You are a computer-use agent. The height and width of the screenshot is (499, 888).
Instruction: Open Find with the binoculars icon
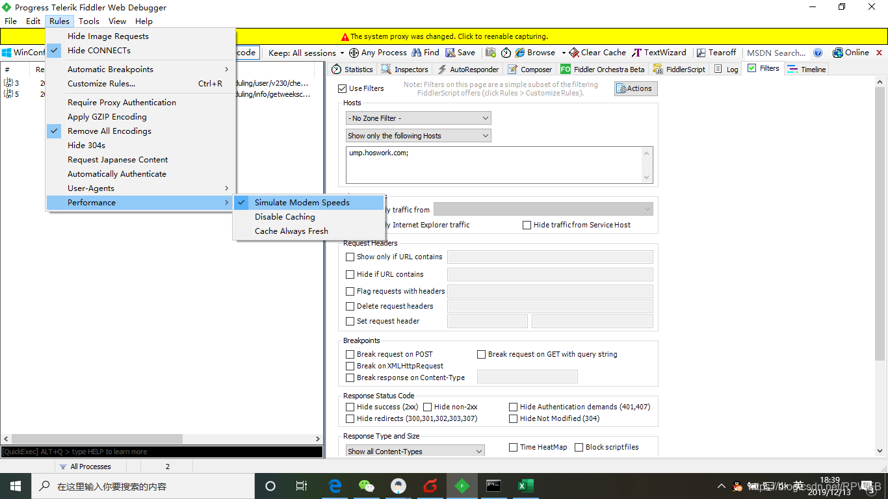tap(416, 53)
